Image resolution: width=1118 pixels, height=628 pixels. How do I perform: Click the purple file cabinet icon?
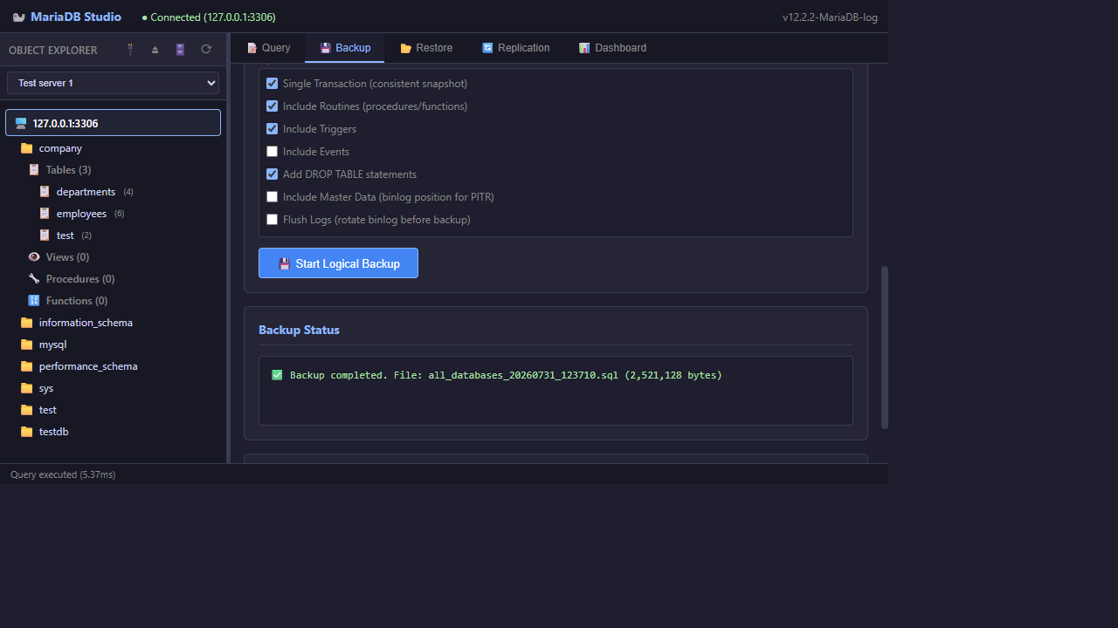pyautogui.click(x=180, y=50)
